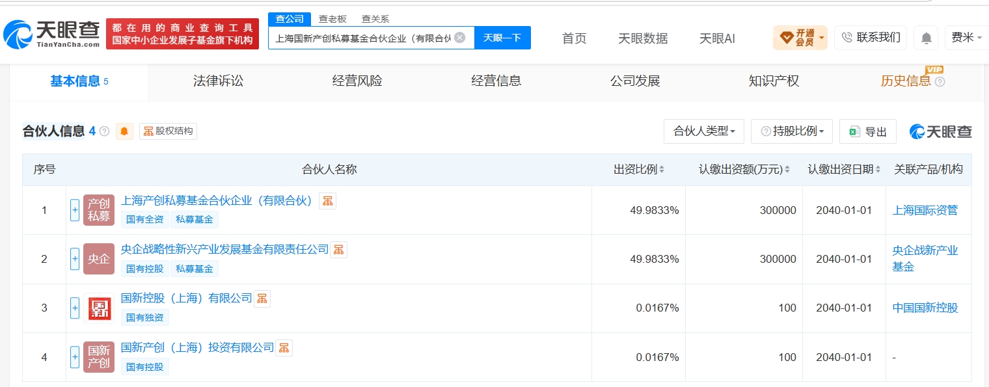
Task: Open the 合伙人类型 filter dropdown
Action: [x=704, y=131]
